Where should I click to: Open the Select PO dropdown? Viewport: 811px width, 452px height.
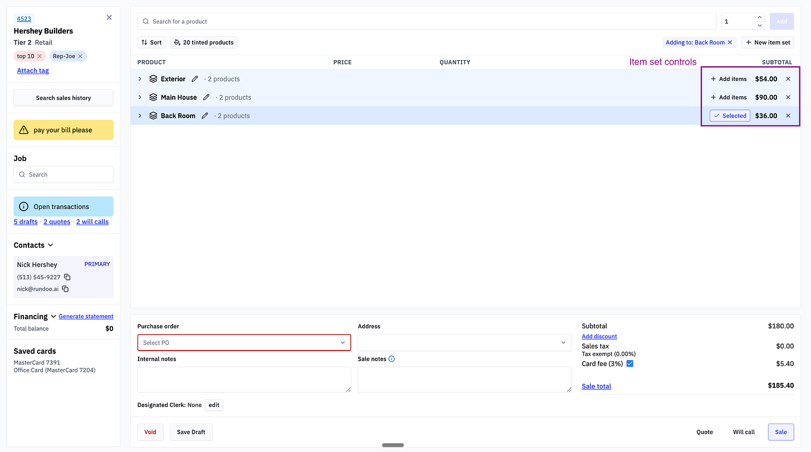point(244,343)
